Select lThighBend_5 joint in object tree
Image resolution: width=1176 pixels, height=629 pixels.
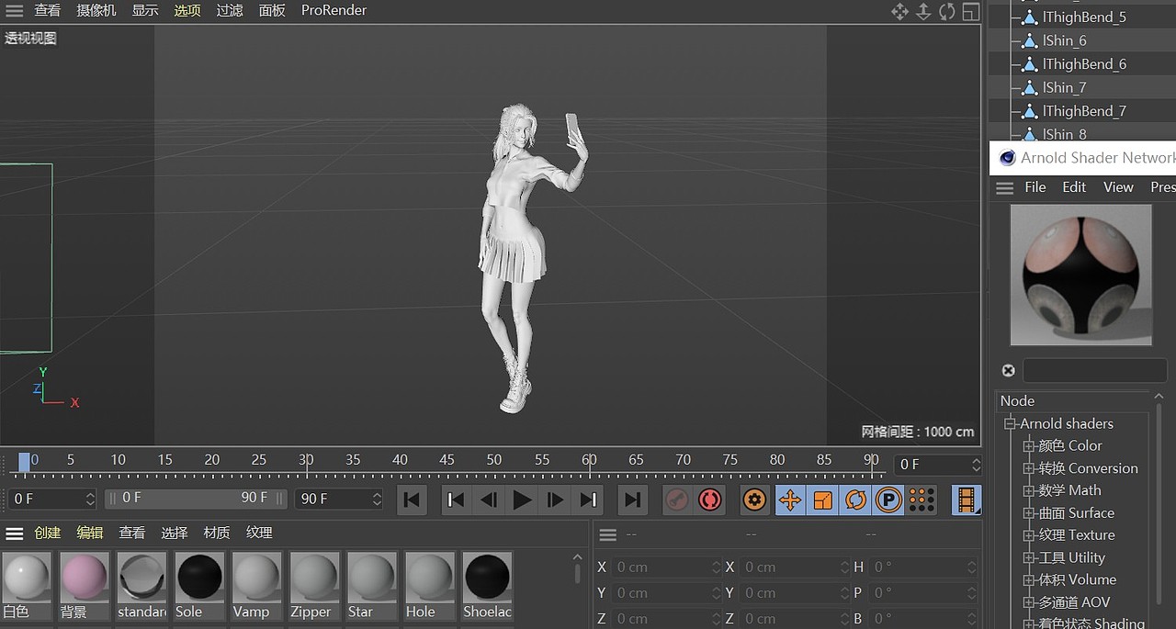[x=1082, y=17]
